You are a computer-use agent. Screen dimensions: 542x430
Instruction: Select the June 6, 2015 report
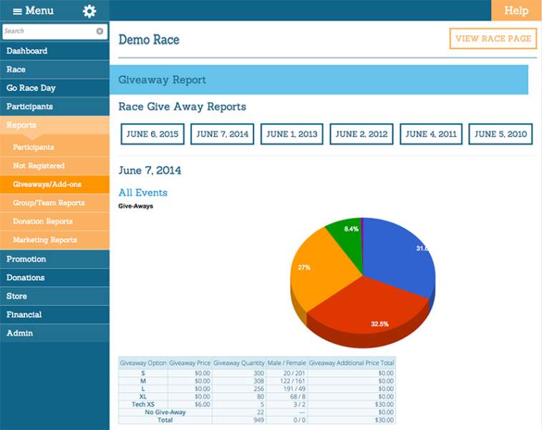tap(153, 134)
